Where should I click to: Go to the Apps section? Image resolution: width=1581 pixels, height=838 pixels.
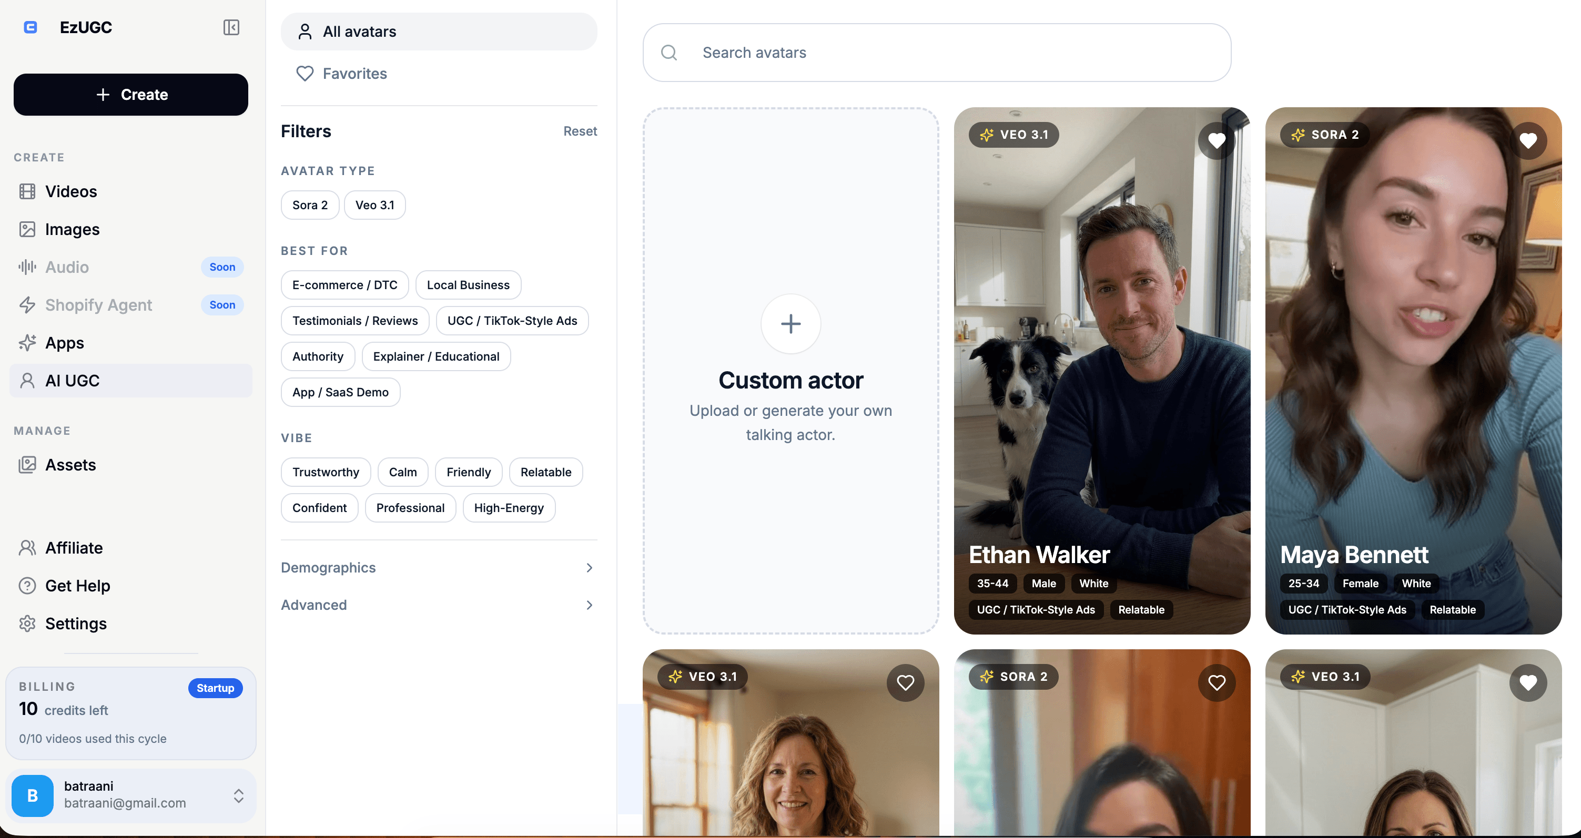click(x=65, y=343)
